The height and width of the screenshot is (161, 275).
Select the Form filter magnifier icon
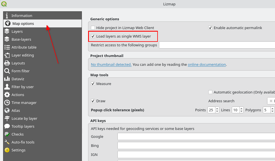(x=7, y=71)
